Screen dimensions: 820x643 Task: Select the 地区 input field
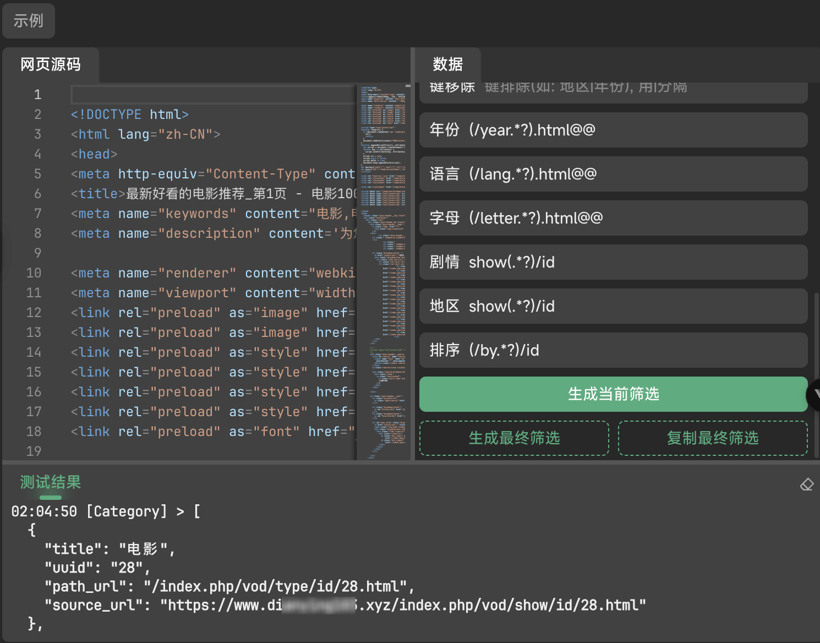pyautogui.click(x=633, y=306)
